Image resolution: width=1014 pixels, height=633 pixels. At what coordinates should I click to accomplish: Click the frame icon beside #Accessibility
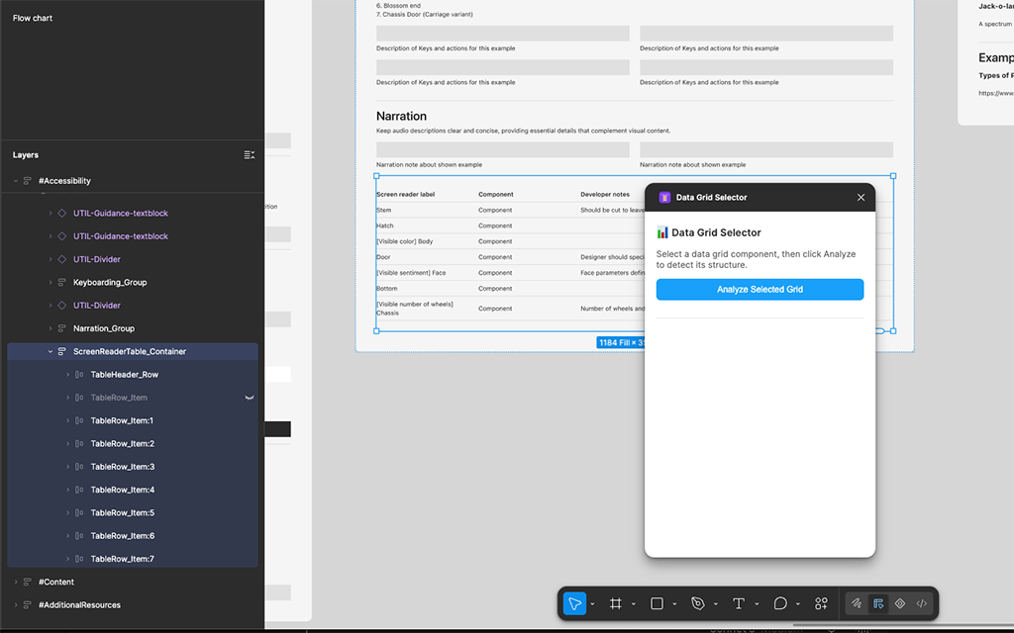pyautogui.click(x=27, y=181)
